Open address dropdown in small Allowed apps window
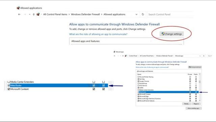 [200, 56]
